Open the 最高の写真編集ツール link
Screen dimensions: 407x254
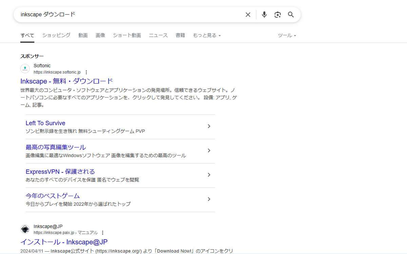point(56,147)
